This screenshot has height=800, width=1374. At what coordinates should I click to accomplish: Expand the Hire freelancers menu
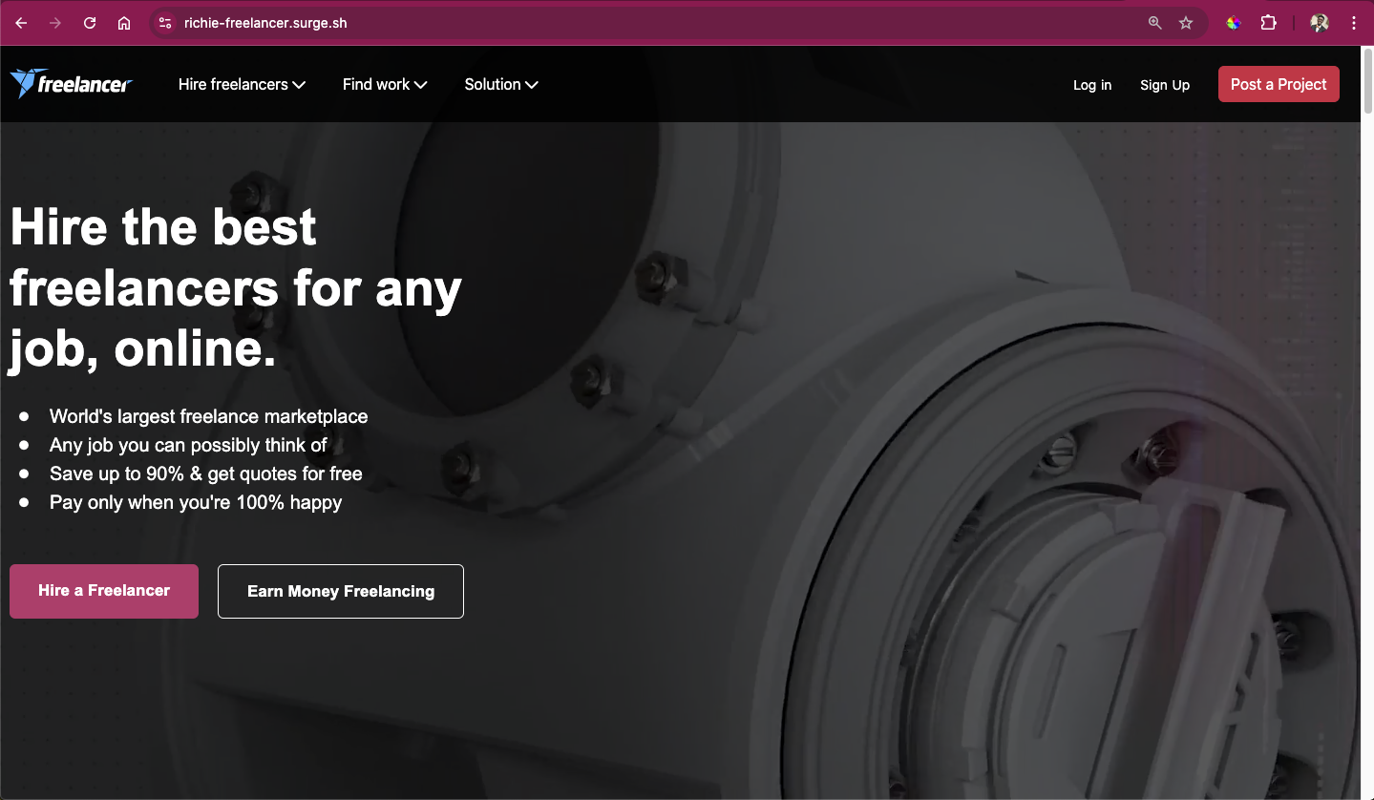click(x=242, y=84)
